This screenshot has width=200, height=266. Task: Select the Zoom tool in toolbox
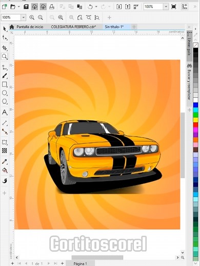5,56
